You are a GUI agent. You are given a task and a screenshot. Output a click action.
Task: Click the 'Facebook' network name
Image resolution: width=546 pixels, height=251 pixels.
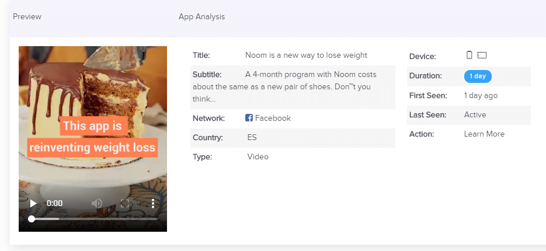(x=273, y=118)
